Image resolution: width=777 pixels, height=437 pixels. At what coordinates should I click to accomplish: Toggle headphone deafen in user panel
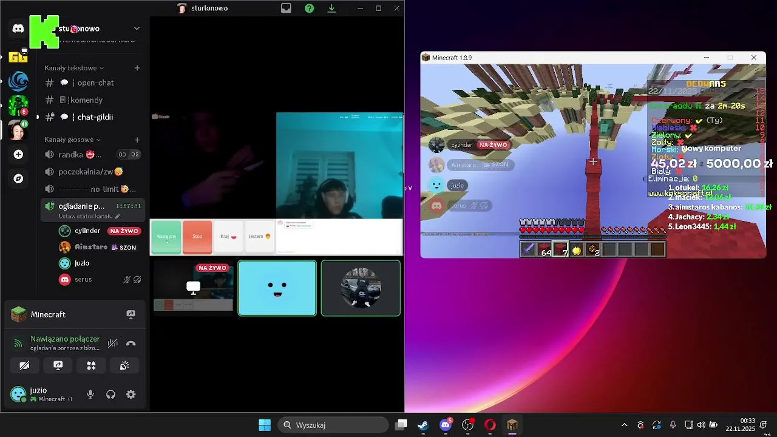click(110, 395)
